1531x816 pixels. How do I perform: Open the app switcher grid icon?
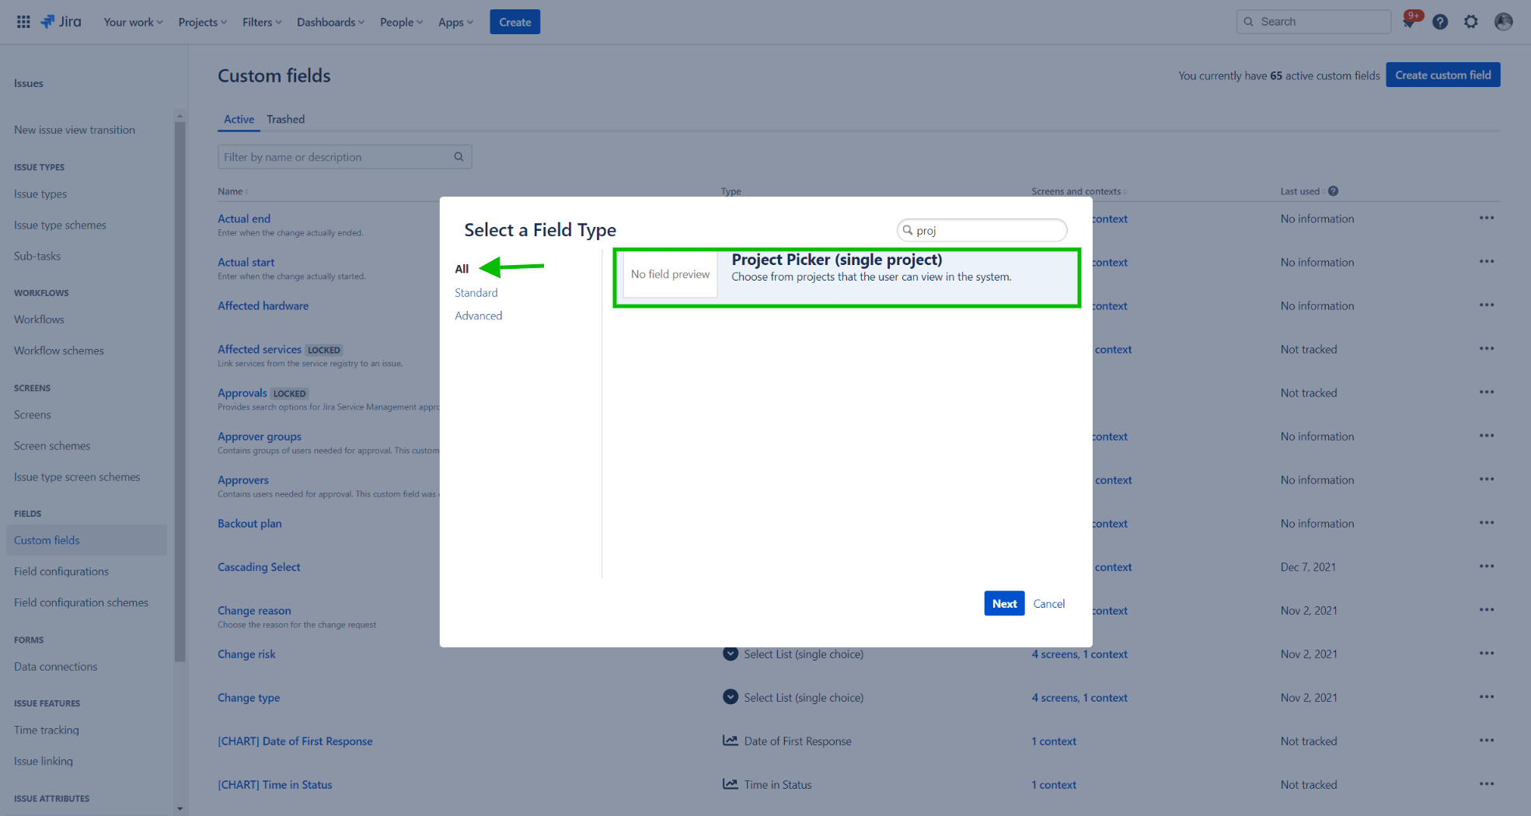tap(23, 22)
